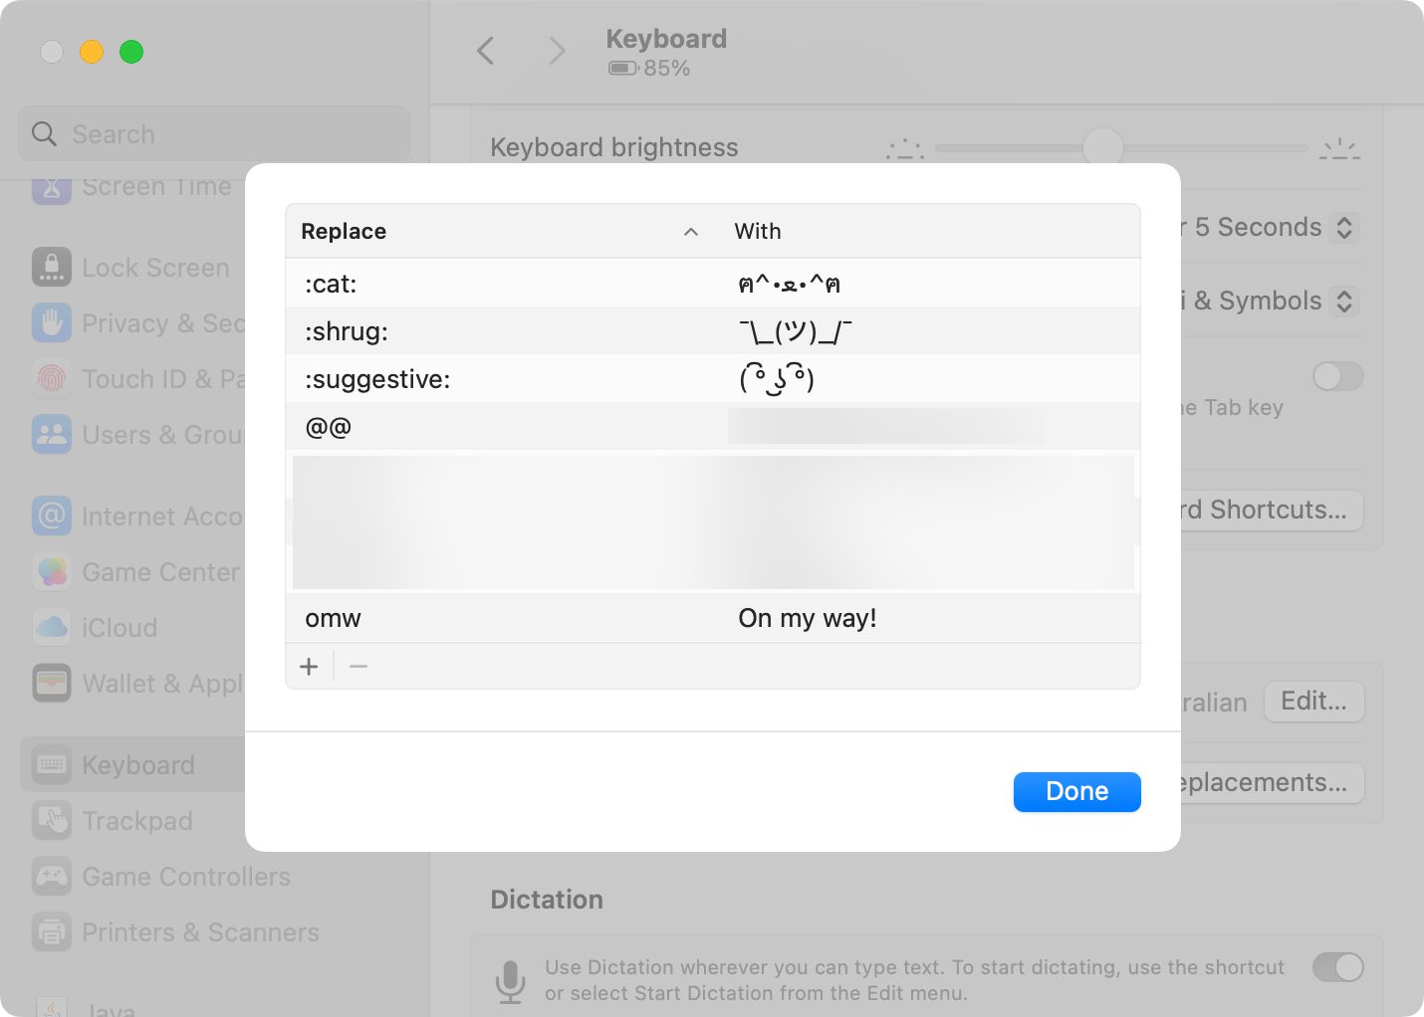Click the Touch ID fingerprint icon
Viewport: 1424px width, 1017px height.
click(52, 379)
